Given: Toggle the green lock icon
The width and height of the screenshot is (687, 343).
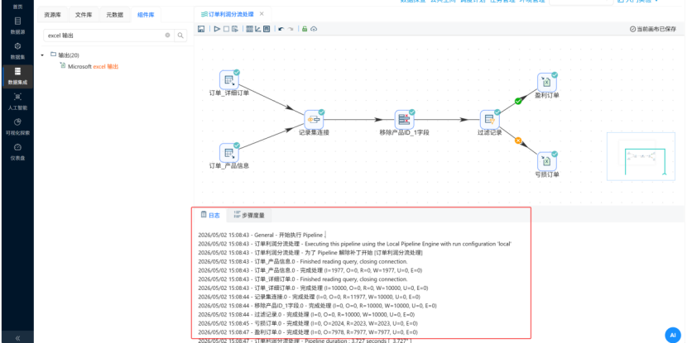Looking at the screenshot, I should (x=305, y=29).
